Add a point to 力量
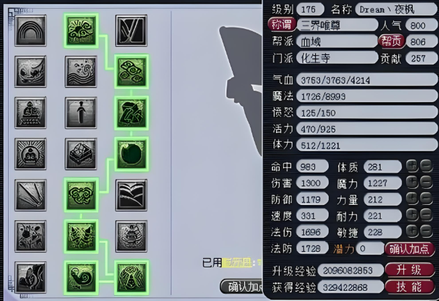 412,199
